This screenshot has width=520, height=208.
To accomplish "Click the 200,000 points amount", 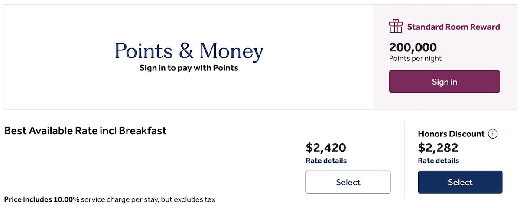I will click(413, 47).
